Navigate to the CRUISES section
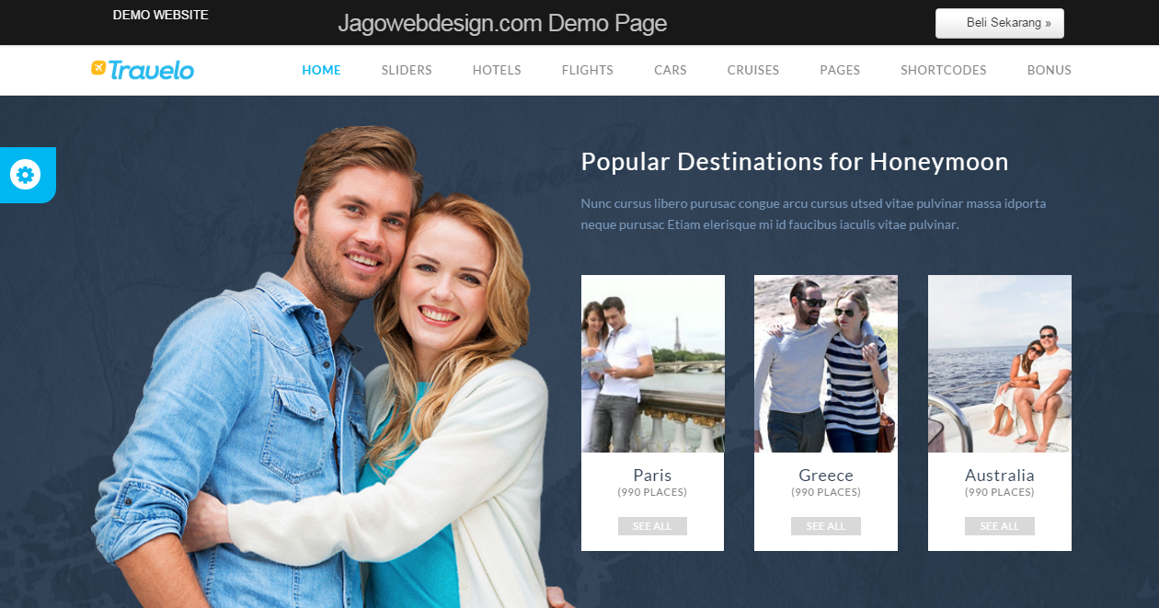The height and width of the screenshot is (608, 1159). click(753, 70)
